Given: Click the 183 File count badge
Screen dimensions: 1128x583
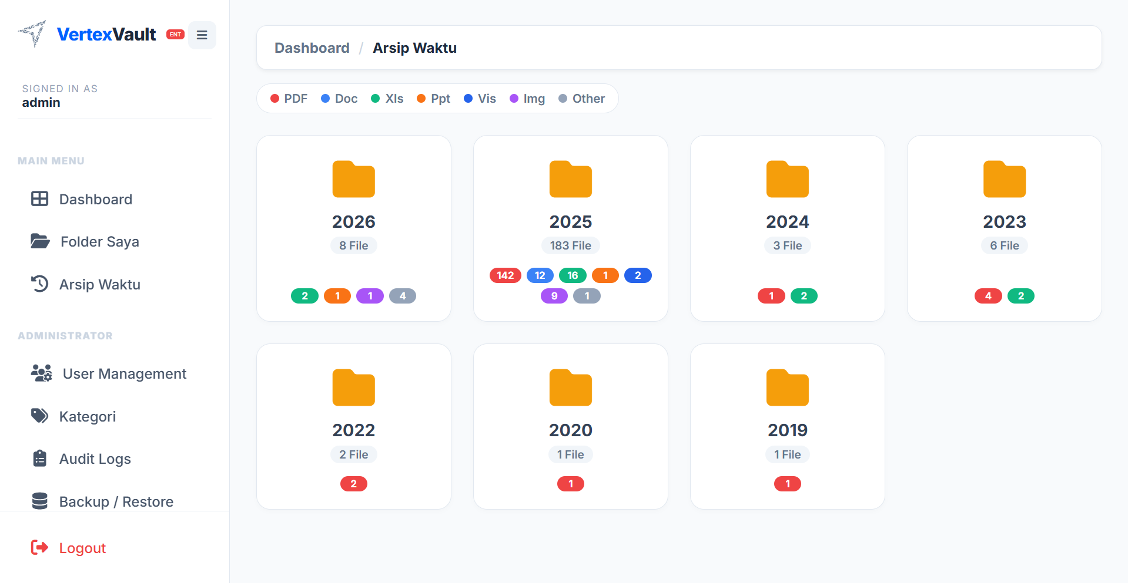Looking at the screenshot, I should [x=571, y=245].
